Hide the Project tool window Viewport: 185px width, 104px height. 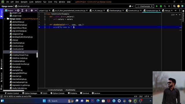click(36, 10)
